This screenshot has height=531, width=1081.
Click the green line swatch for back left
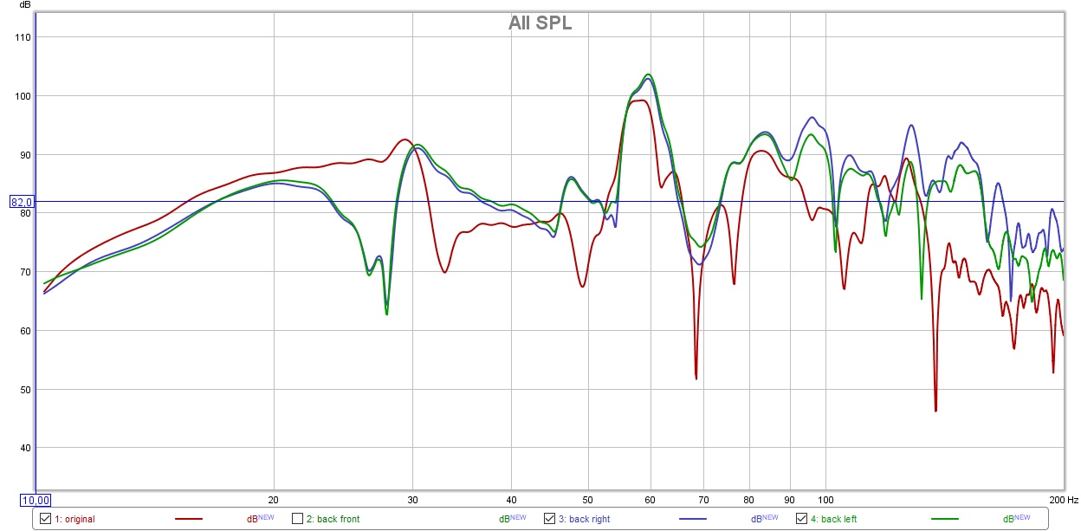944,519
